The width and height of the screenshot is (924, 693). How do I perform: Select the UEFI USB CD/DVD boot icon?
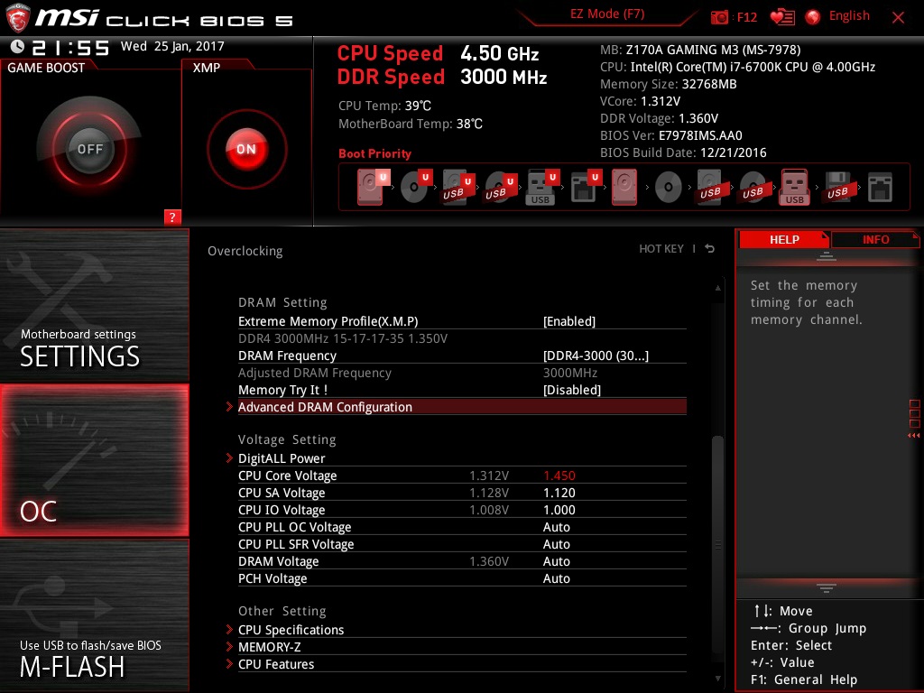point(501,188)
